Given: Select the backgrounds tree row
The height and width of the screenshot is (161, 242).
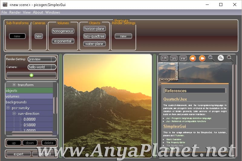Looking at the screenshot, I should point(29,102).
